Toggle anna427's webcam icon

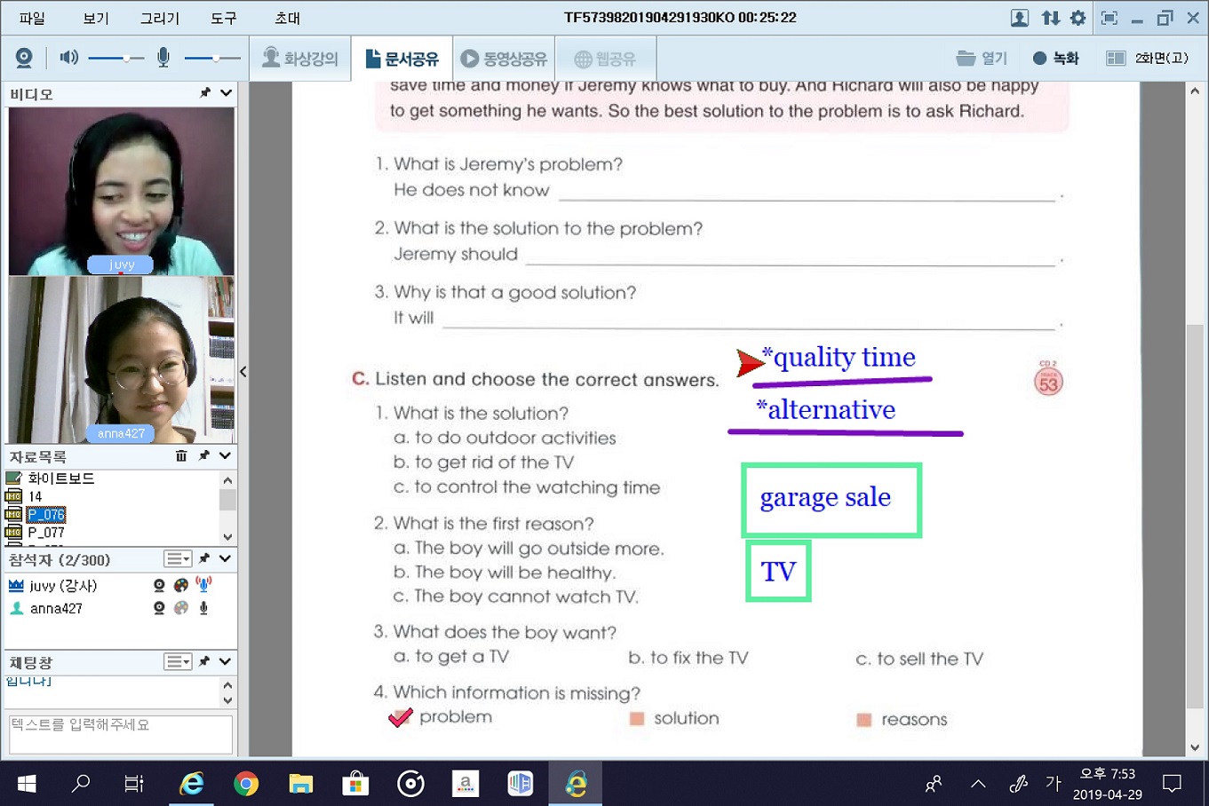(x=159, y=608)
